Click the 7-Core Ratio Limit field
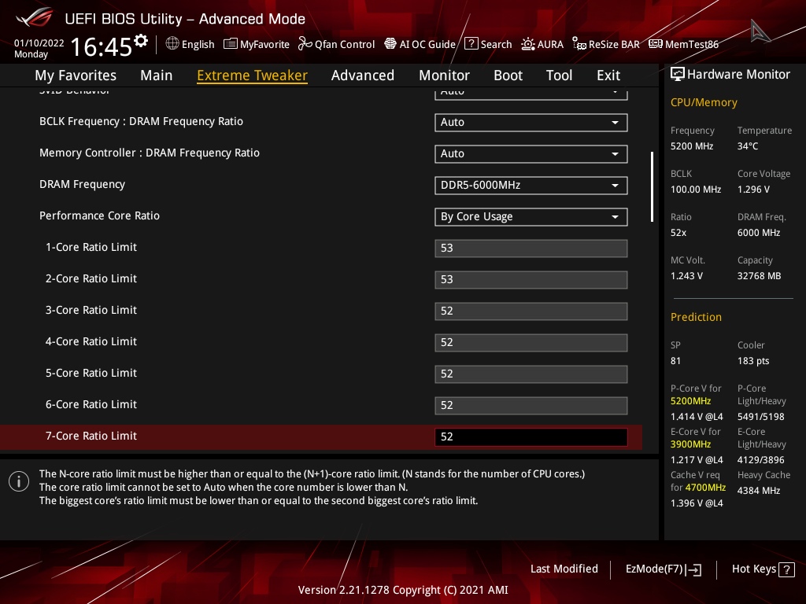 point(531,436)
